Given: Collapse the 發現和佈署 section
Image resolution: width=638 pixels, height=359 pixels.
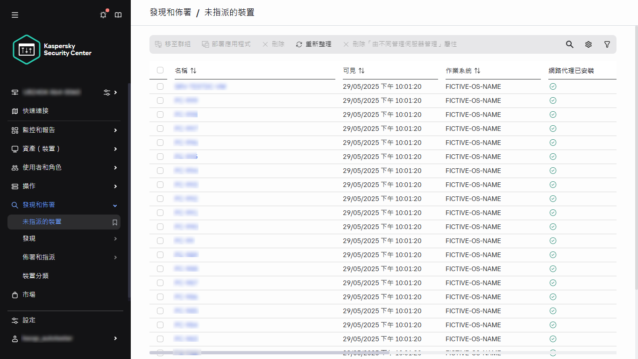Looking at the screenshot, I should 115,205.
